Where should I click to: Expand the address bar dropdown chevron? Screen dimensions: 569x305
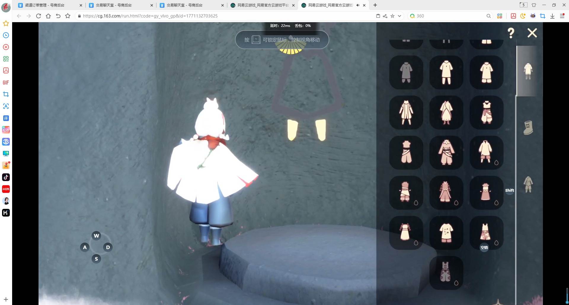click(x=399, y=16)
